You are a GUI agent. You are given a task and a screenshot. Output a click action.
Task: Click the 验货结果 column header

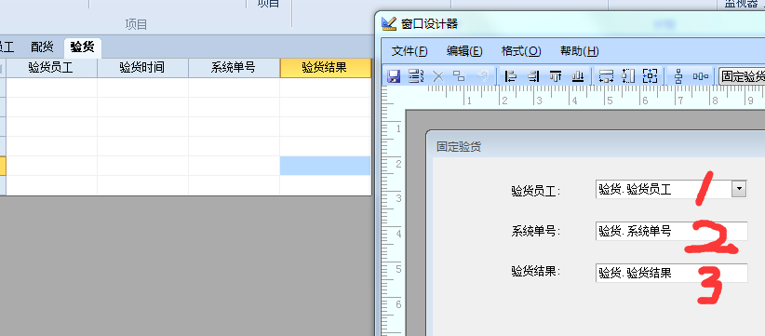tap(326, 68)
